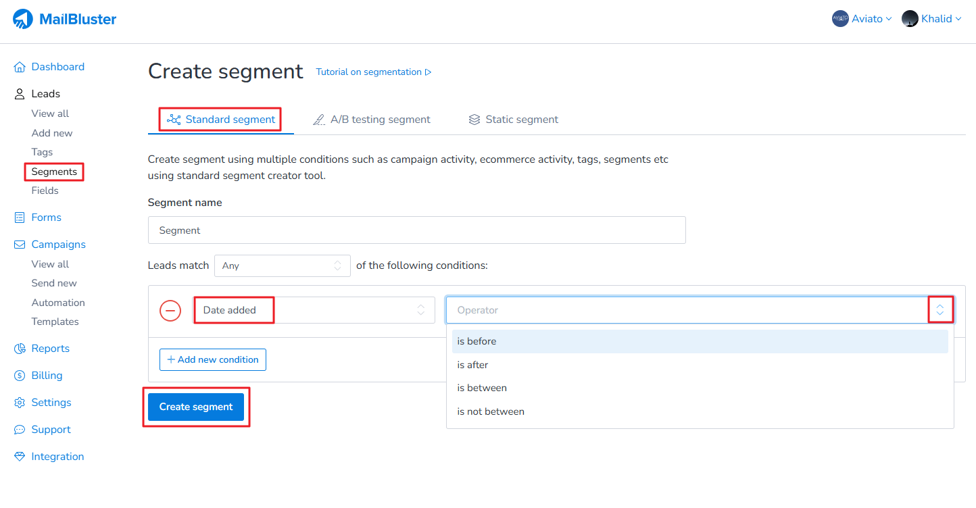
Task: Click the Segment name input field
Action: pyautogui.click(x=416, y=230)
